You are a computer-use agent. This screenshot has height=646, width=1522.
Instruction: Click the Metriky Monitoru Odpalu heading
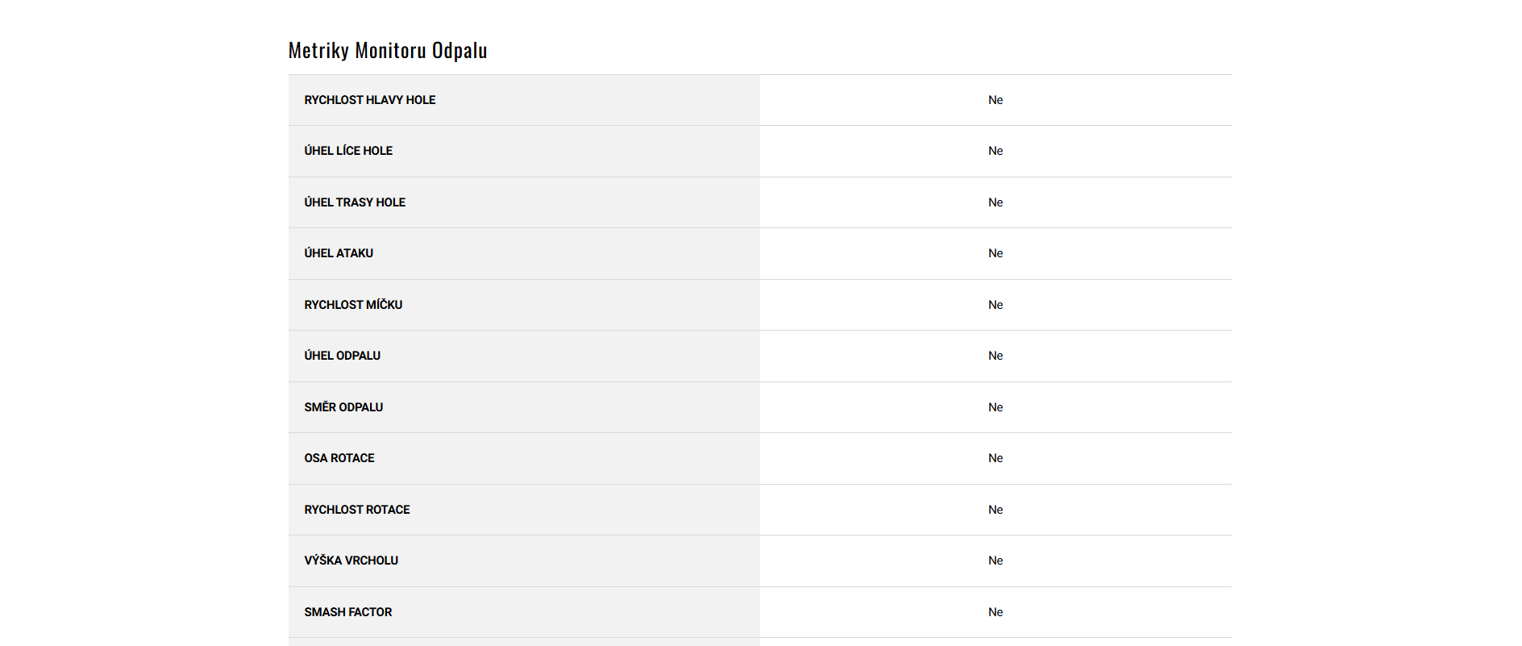click(387, 51)
